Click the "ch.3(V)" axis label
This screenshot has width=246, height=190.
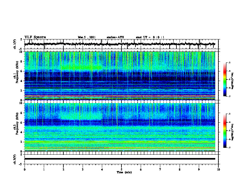(x=15, y=159)
